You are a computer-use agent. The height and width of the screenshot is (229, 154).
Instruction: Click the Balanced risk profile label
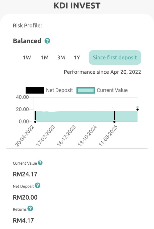point(27,41)
